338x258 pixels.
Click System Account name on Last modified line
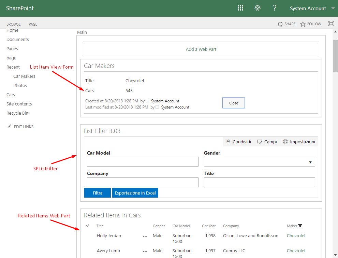(x=175, y=107)
